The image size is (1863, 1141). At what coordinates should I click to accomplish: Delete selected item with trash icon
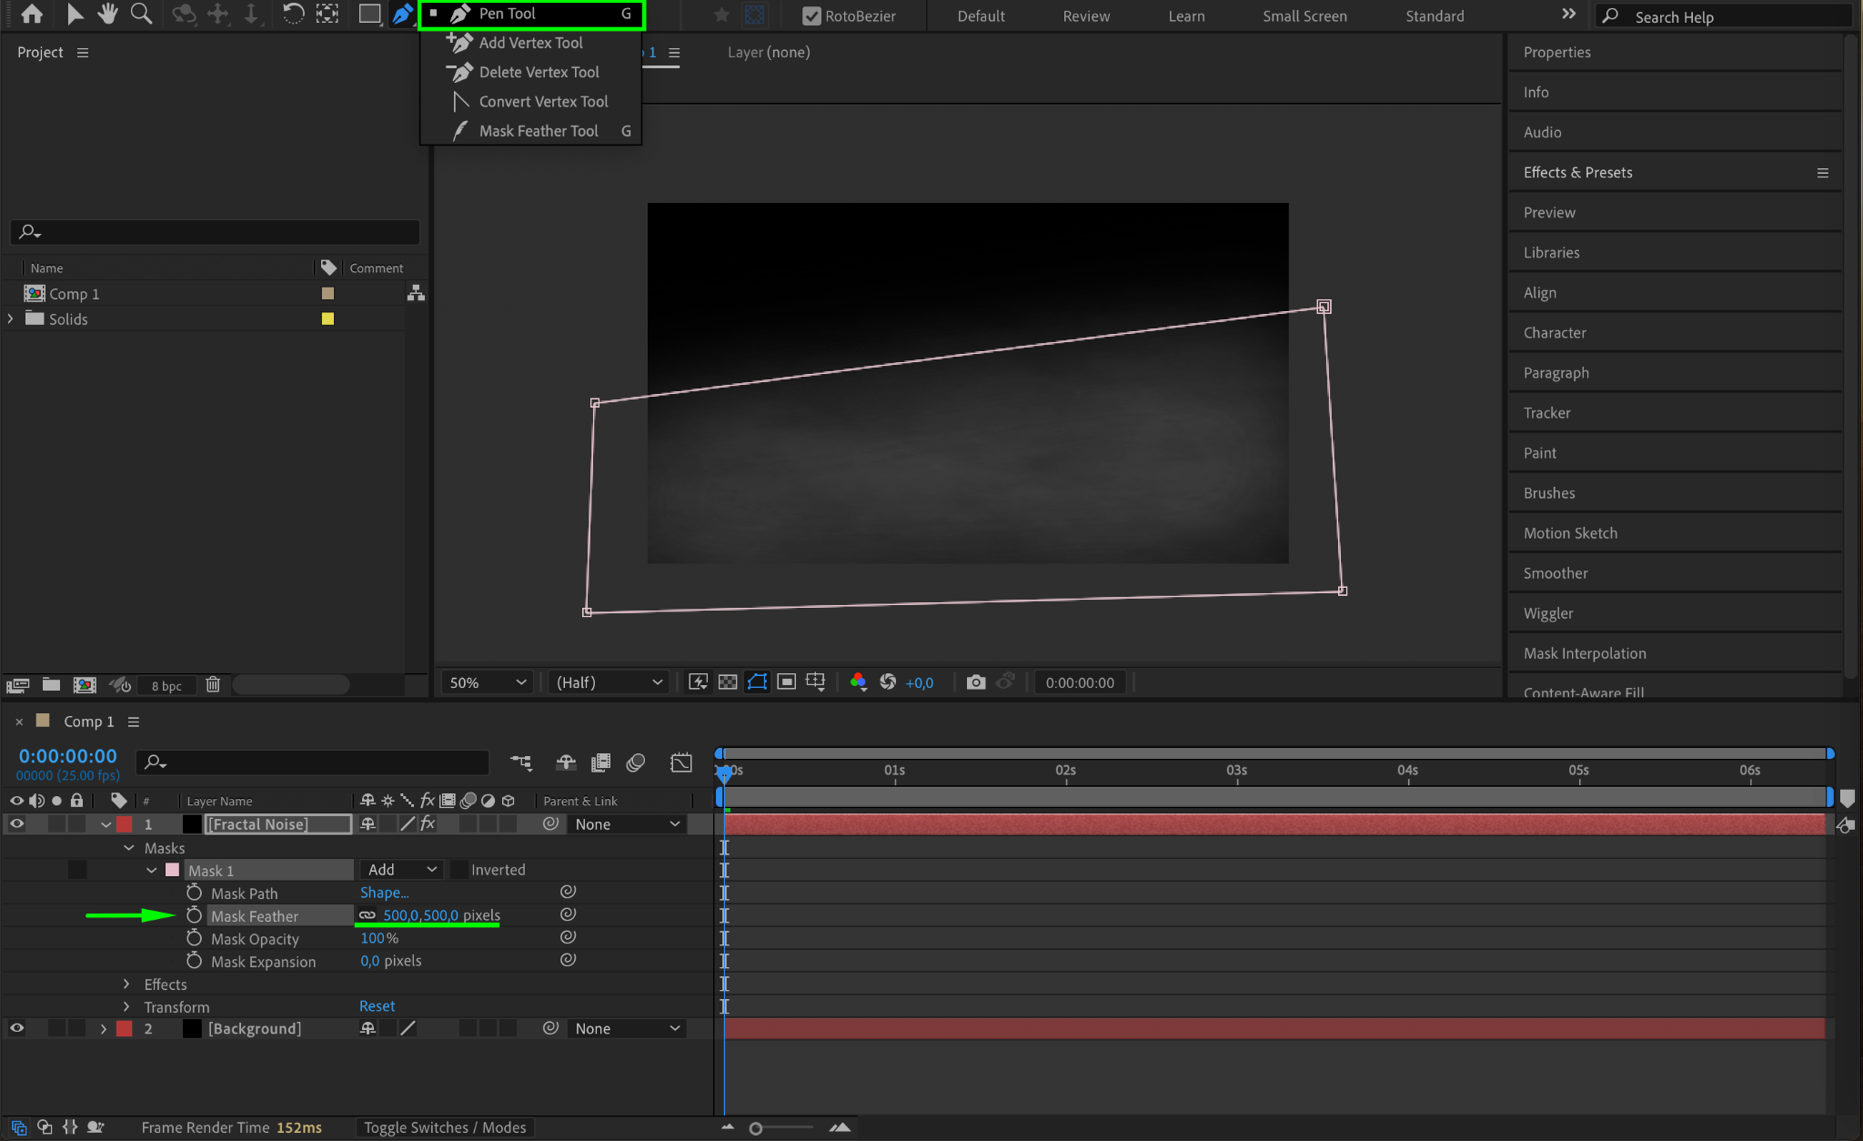click(213, 684)
